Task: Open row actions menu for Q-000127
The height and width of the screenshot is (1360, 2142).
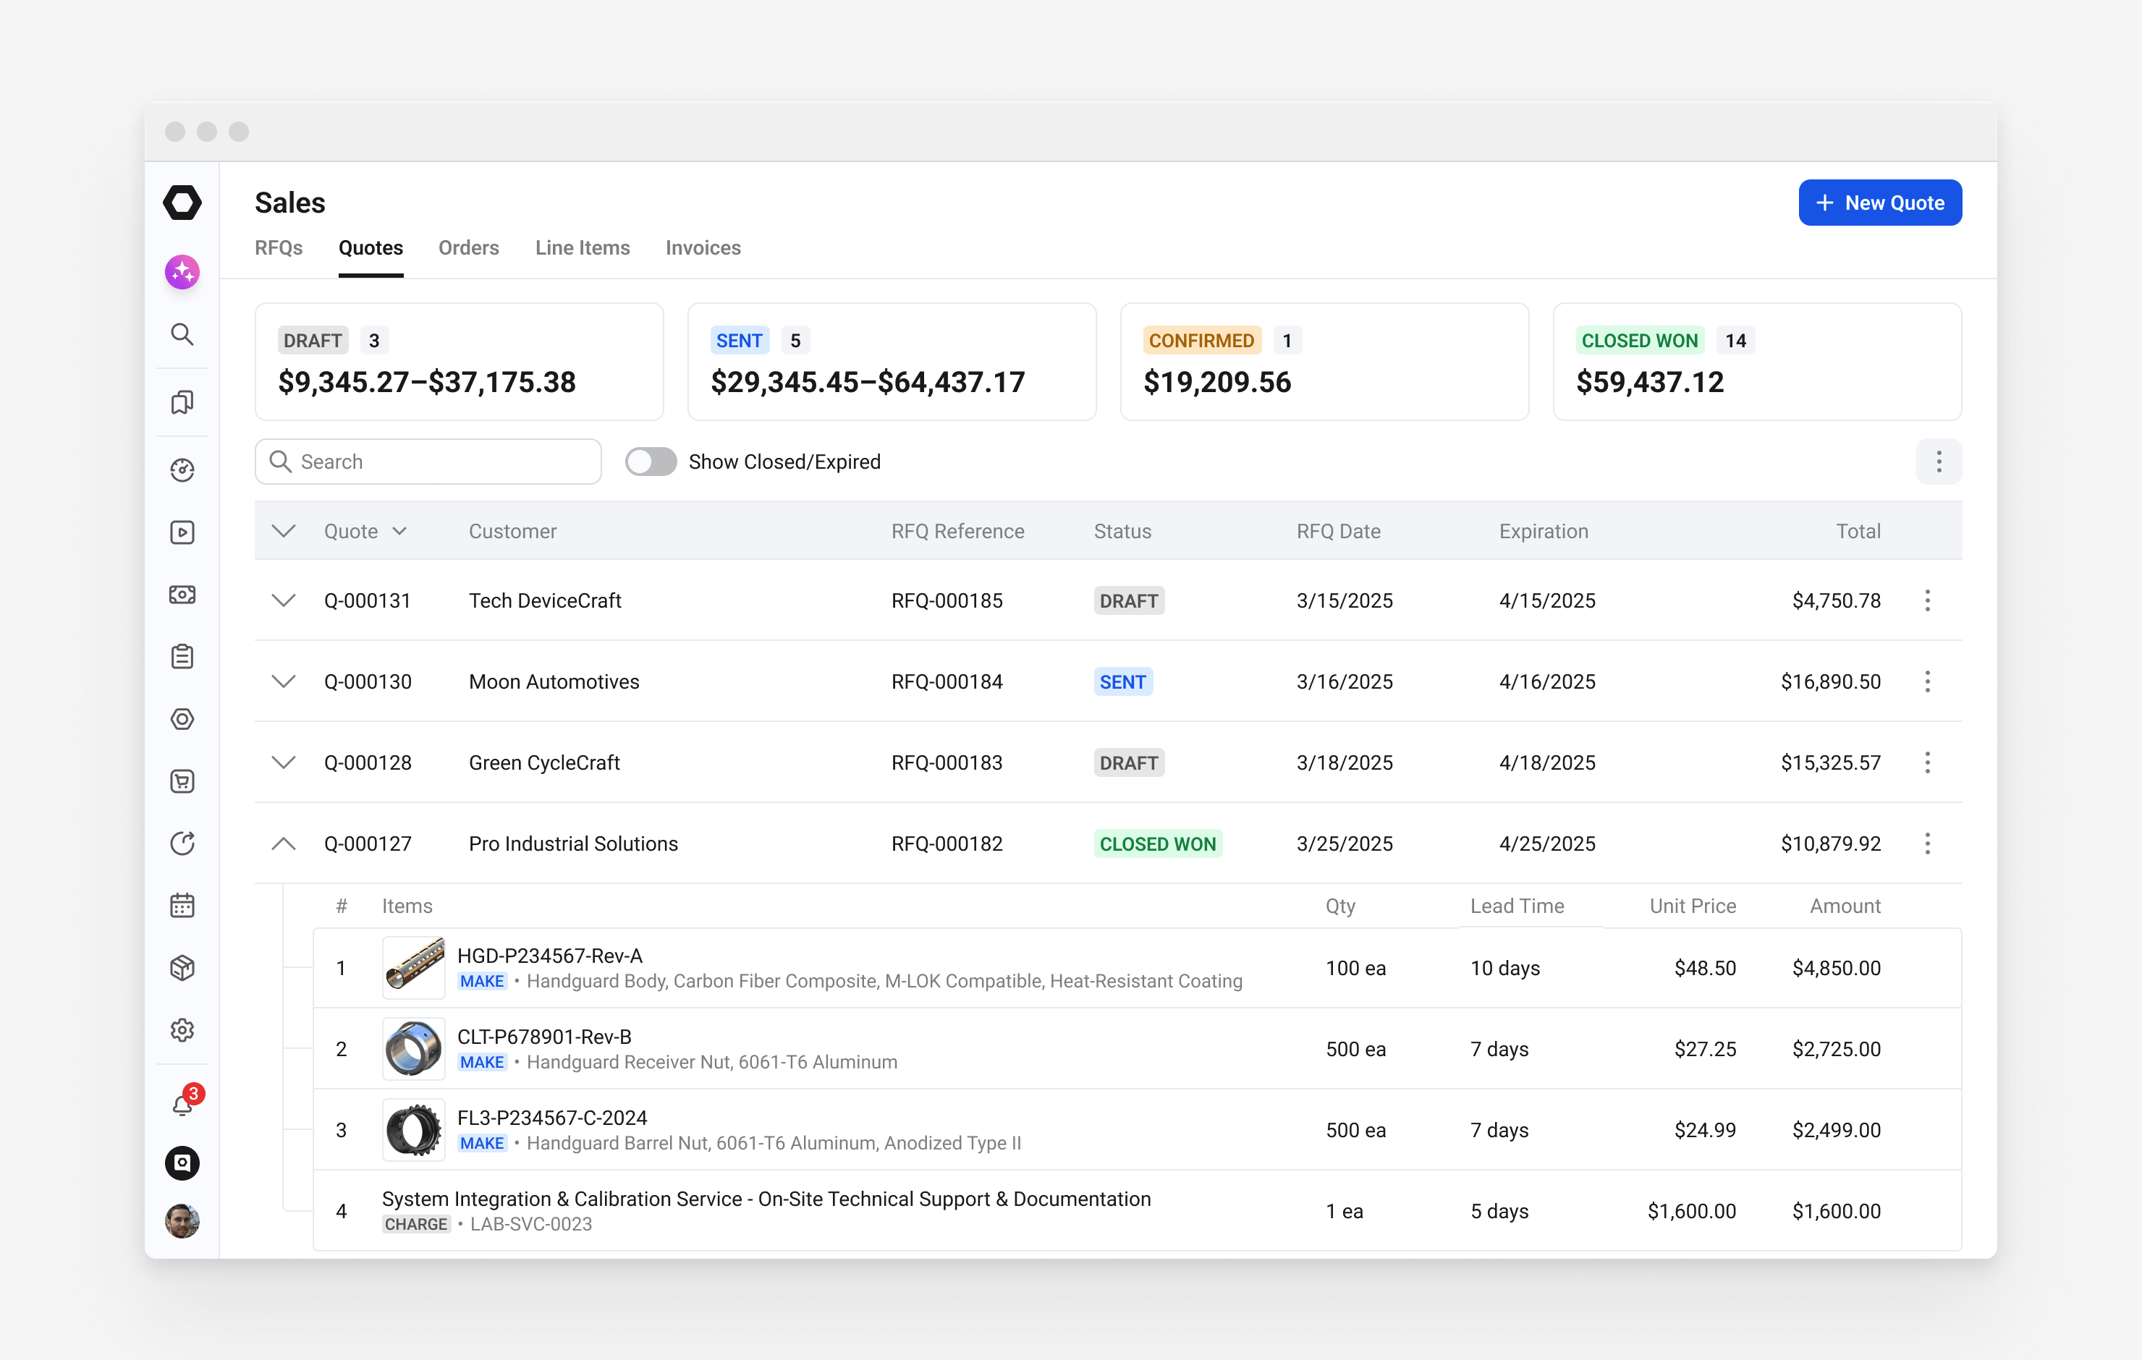Action: [1927, 843]
